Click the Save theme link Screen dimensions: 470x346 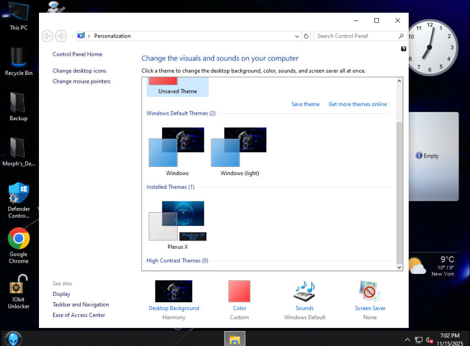[x=305, y=104]
